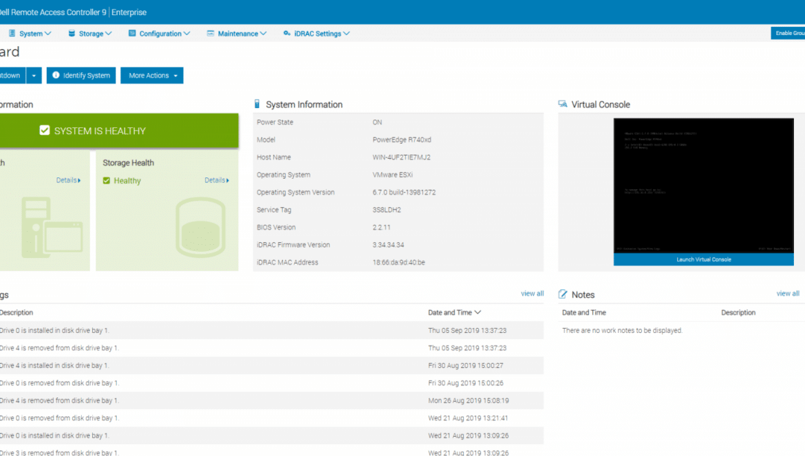Click the large server computer icon
This screenshot has width=805, height=456.
tap(52, 228)
